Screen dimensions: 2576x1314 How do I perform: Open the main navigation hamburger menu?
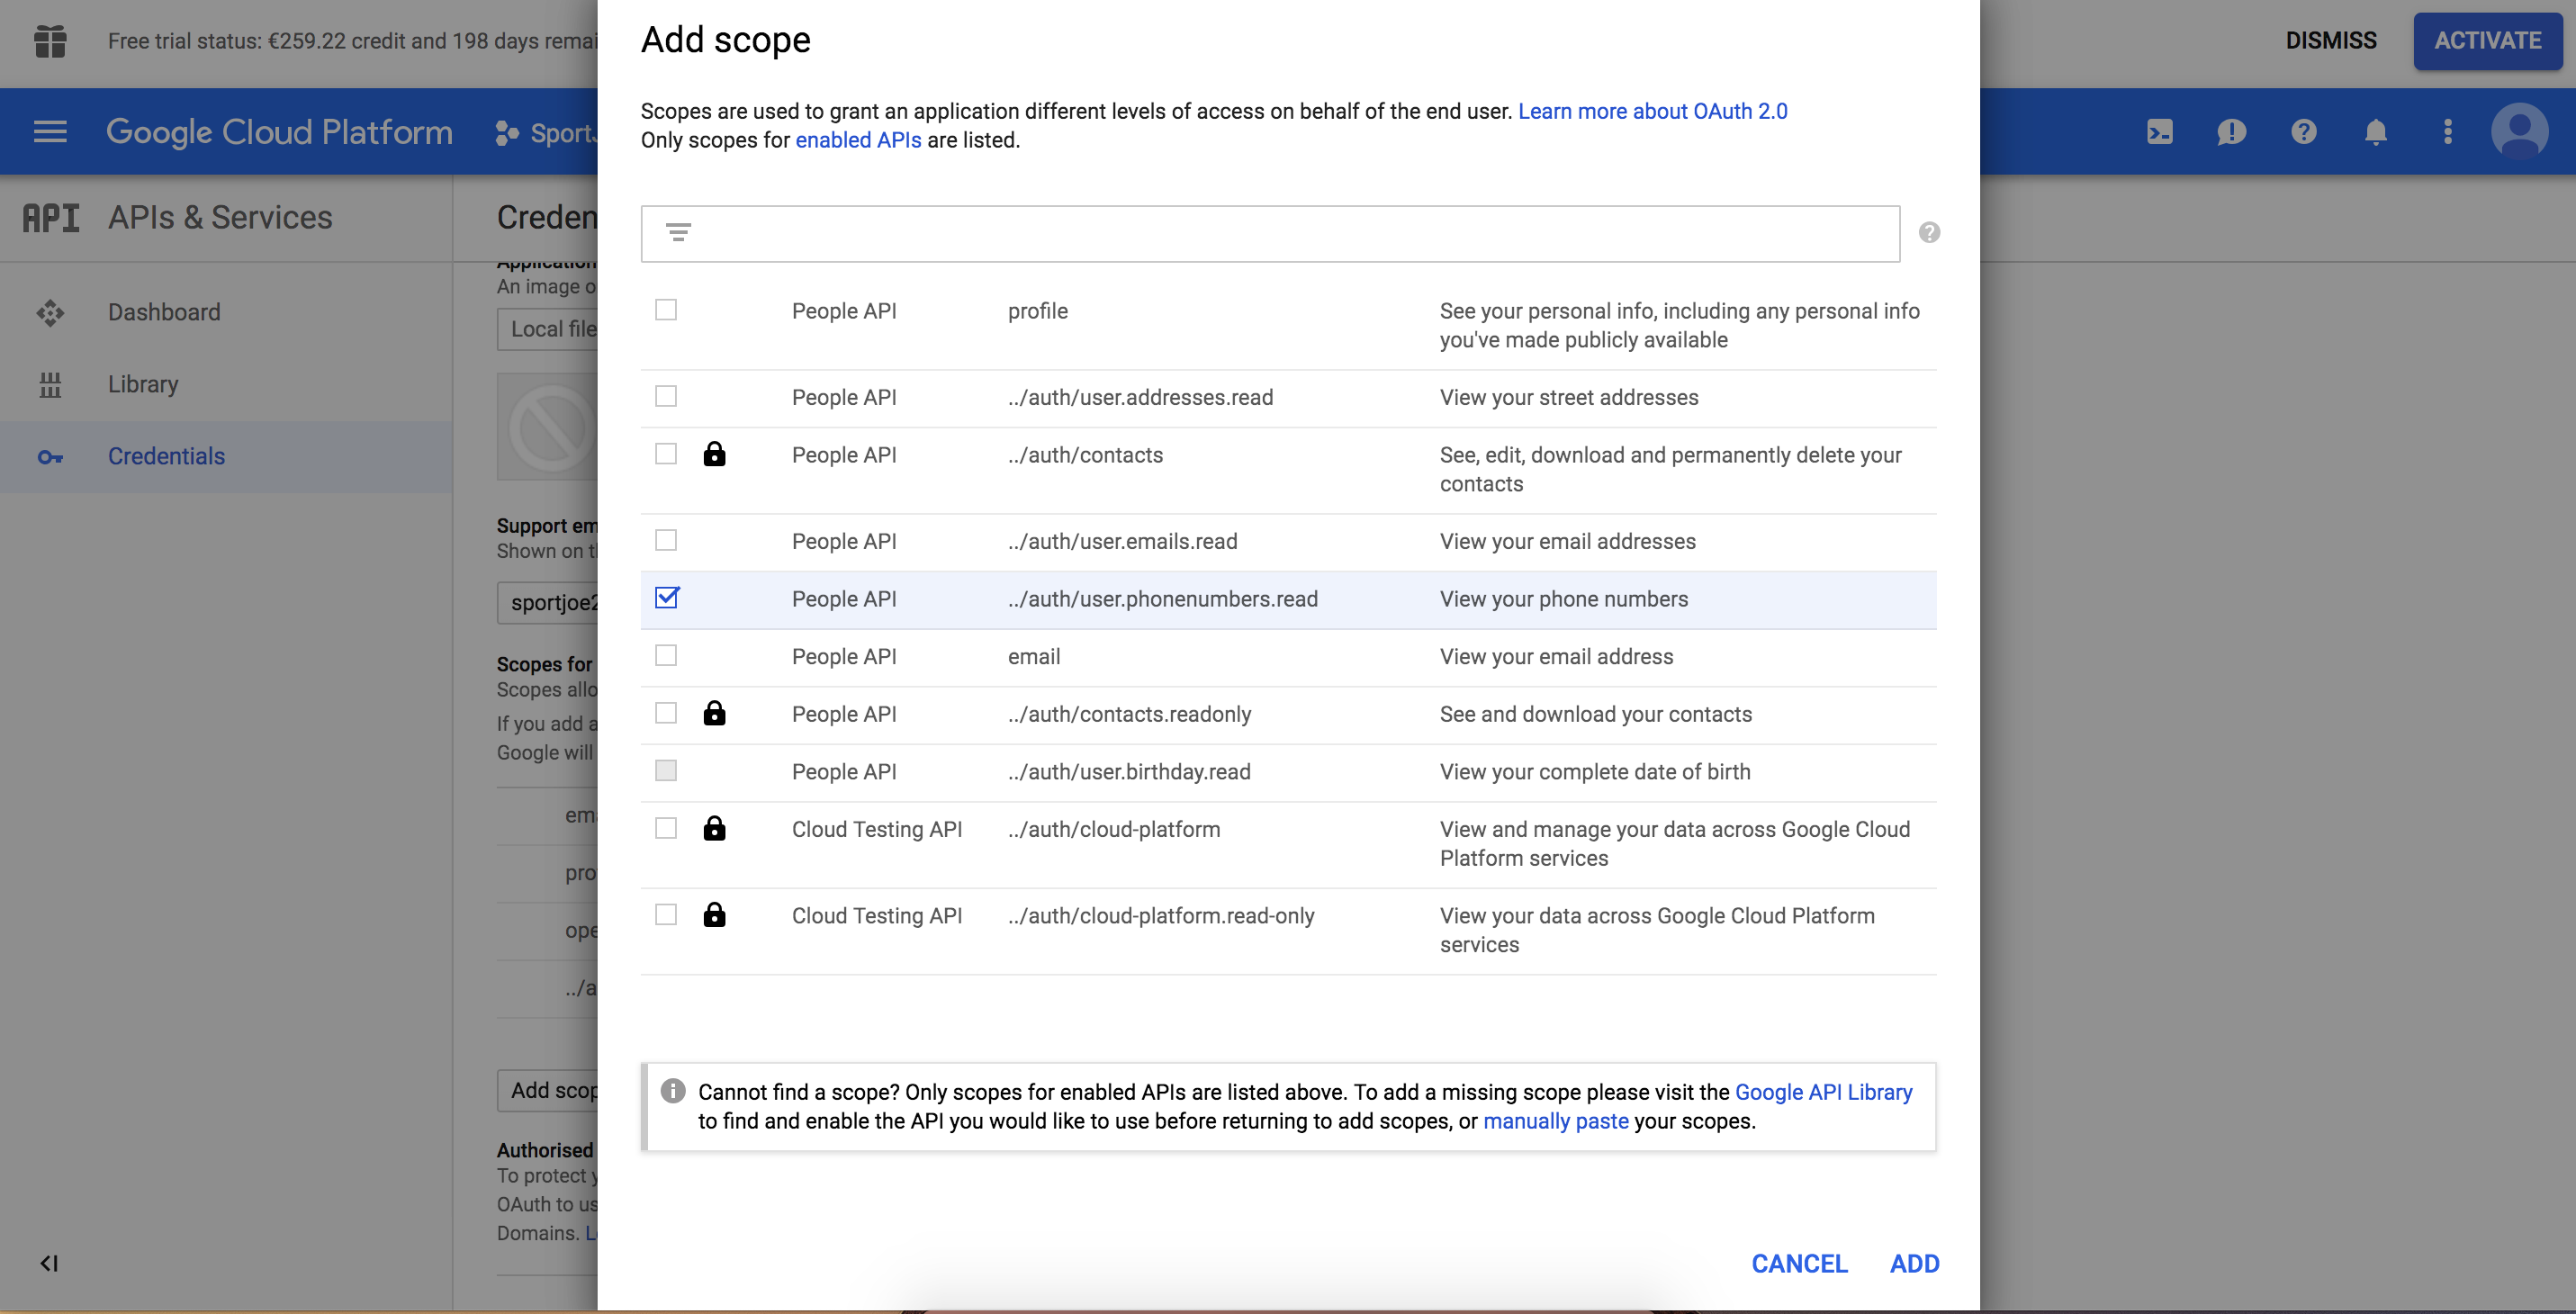click(x=50, y=132)
